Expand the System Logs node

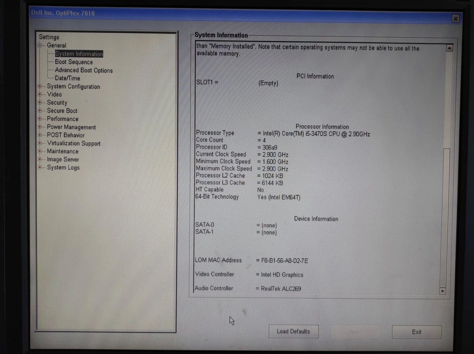coord(40,167)
